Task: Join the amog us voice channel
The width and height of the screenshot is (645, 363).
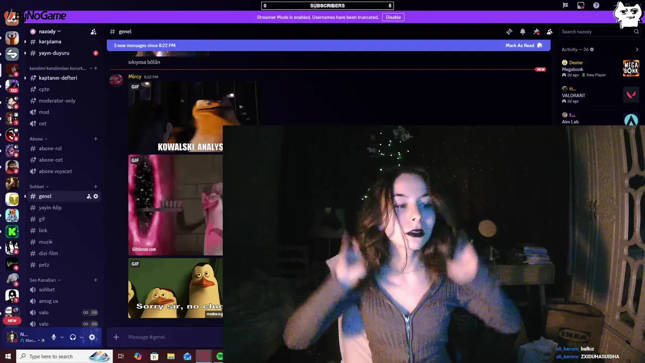Action: tap(63, 301)
